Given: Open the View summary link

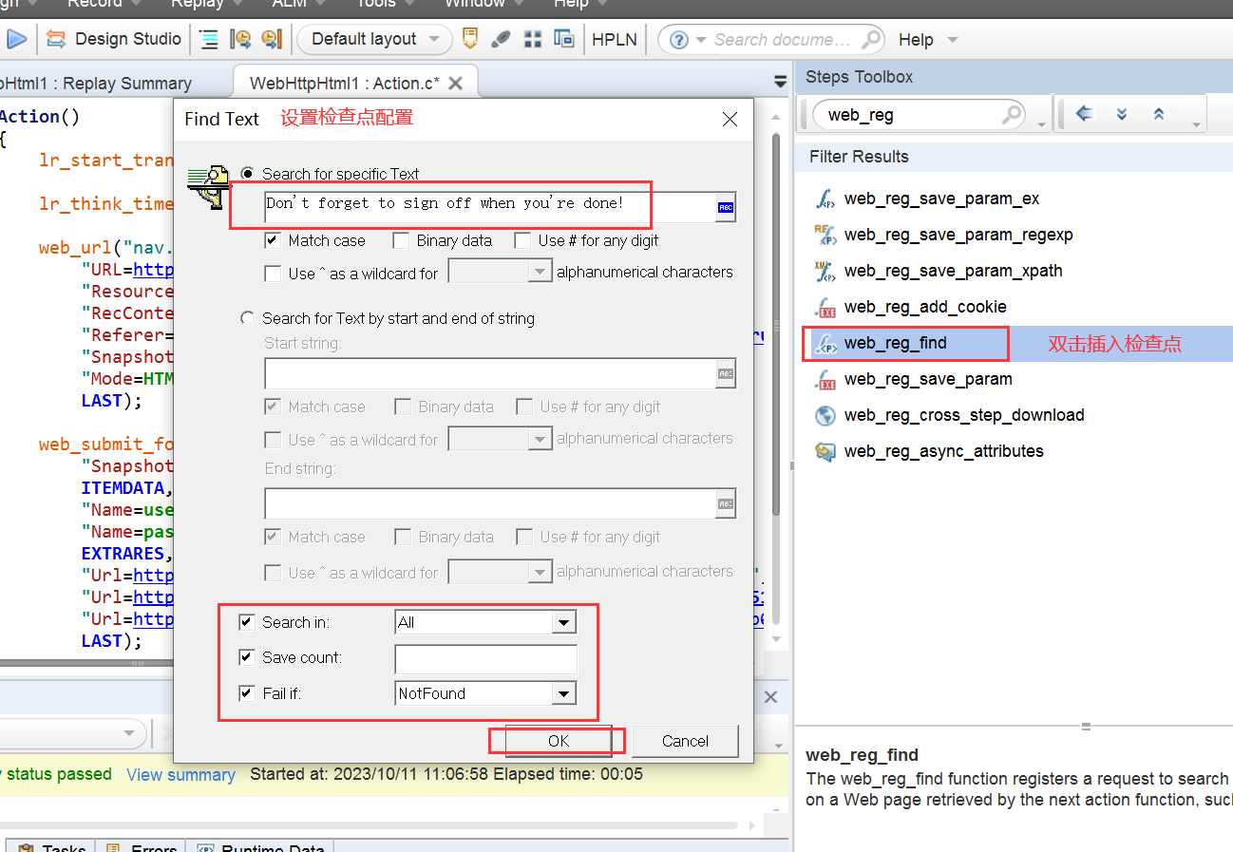Looking at the screenshot, I should coord(180,775).
